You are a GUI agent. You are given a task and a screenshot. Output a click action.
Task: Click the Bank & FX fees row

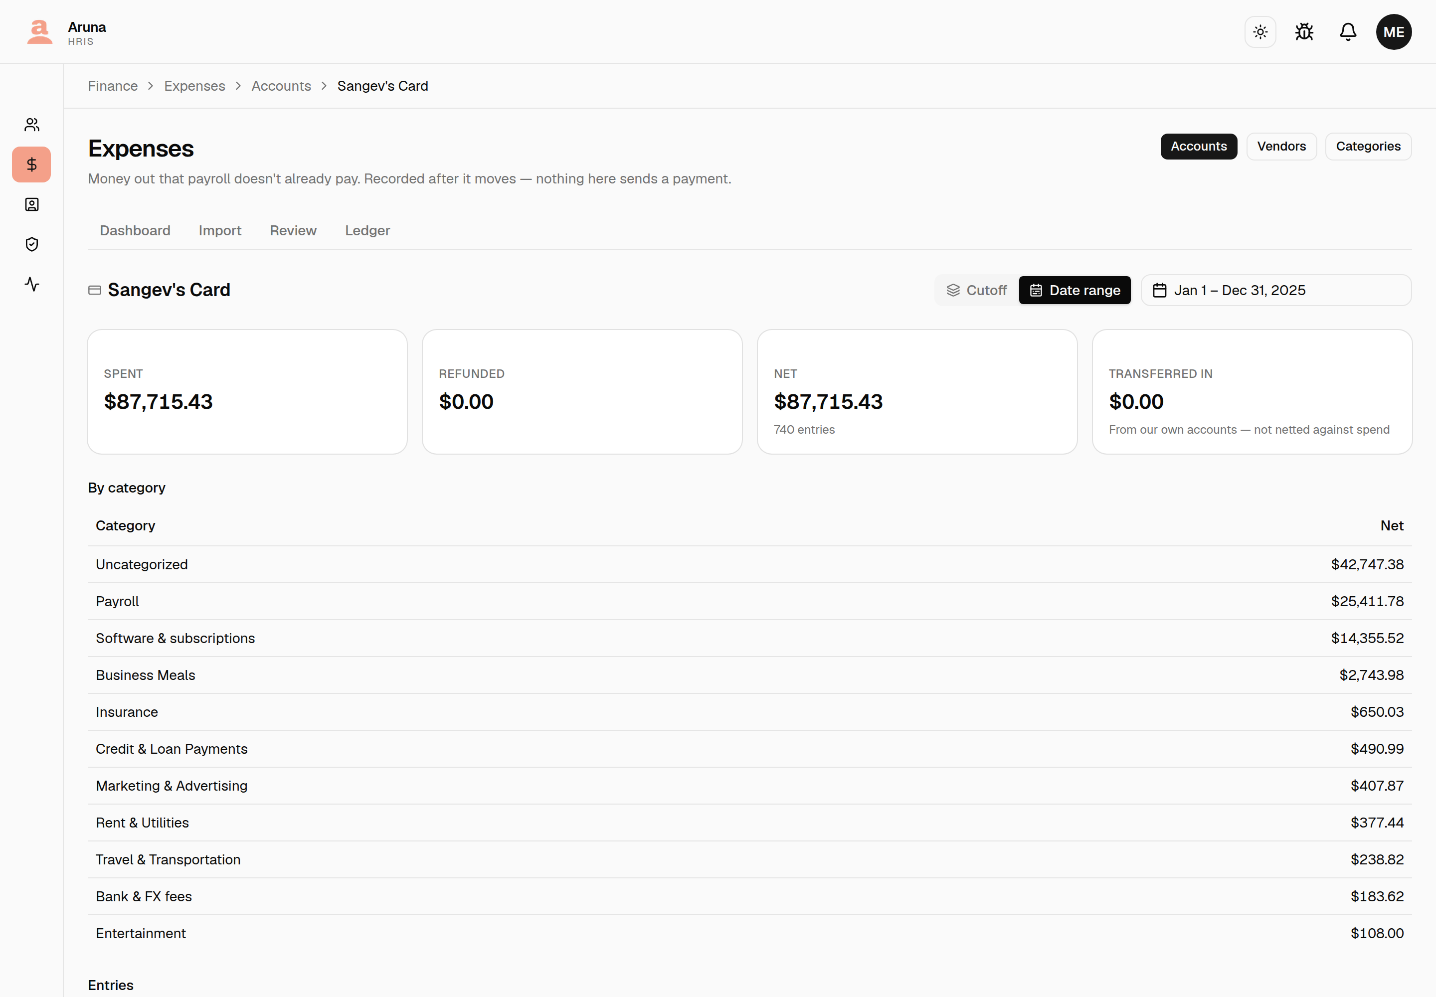pos(749,896)
